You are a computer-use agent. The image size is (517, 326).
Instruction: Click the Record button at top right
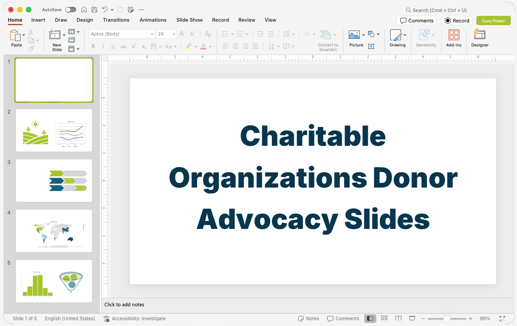click(457, 20)
